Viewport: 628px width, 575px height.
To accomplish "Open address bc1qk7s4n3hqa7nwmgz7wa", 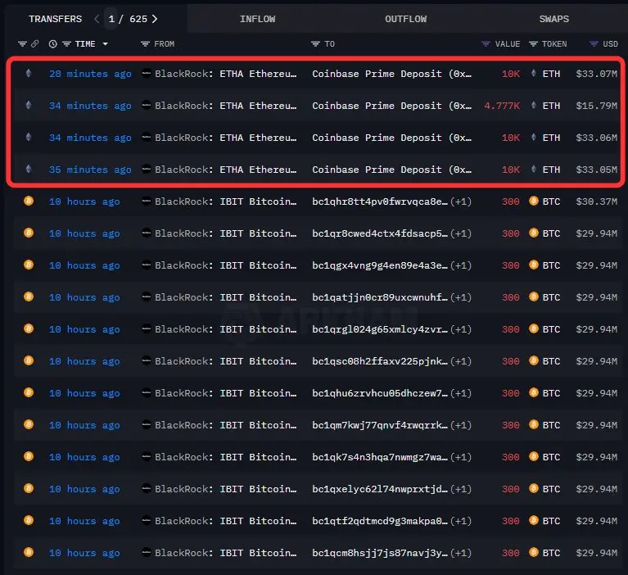I will 380,457.
